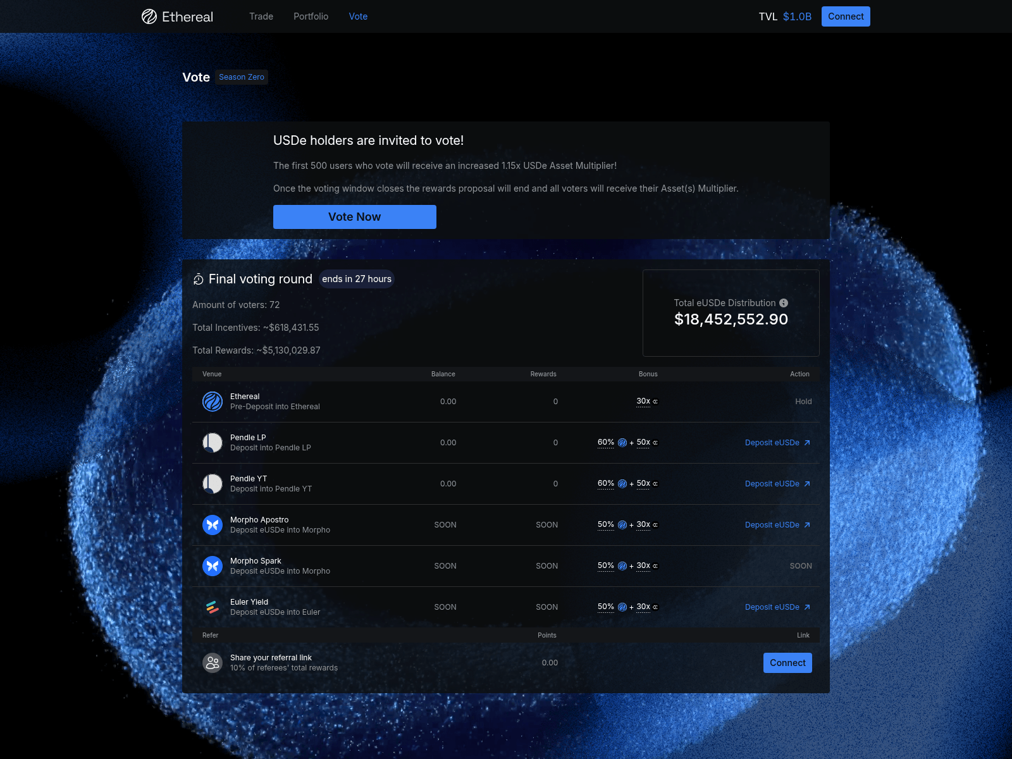Screen dimensions: 1012x759
Task: Click the Season Zero badge next to Vote
Action: coord(241,77)
